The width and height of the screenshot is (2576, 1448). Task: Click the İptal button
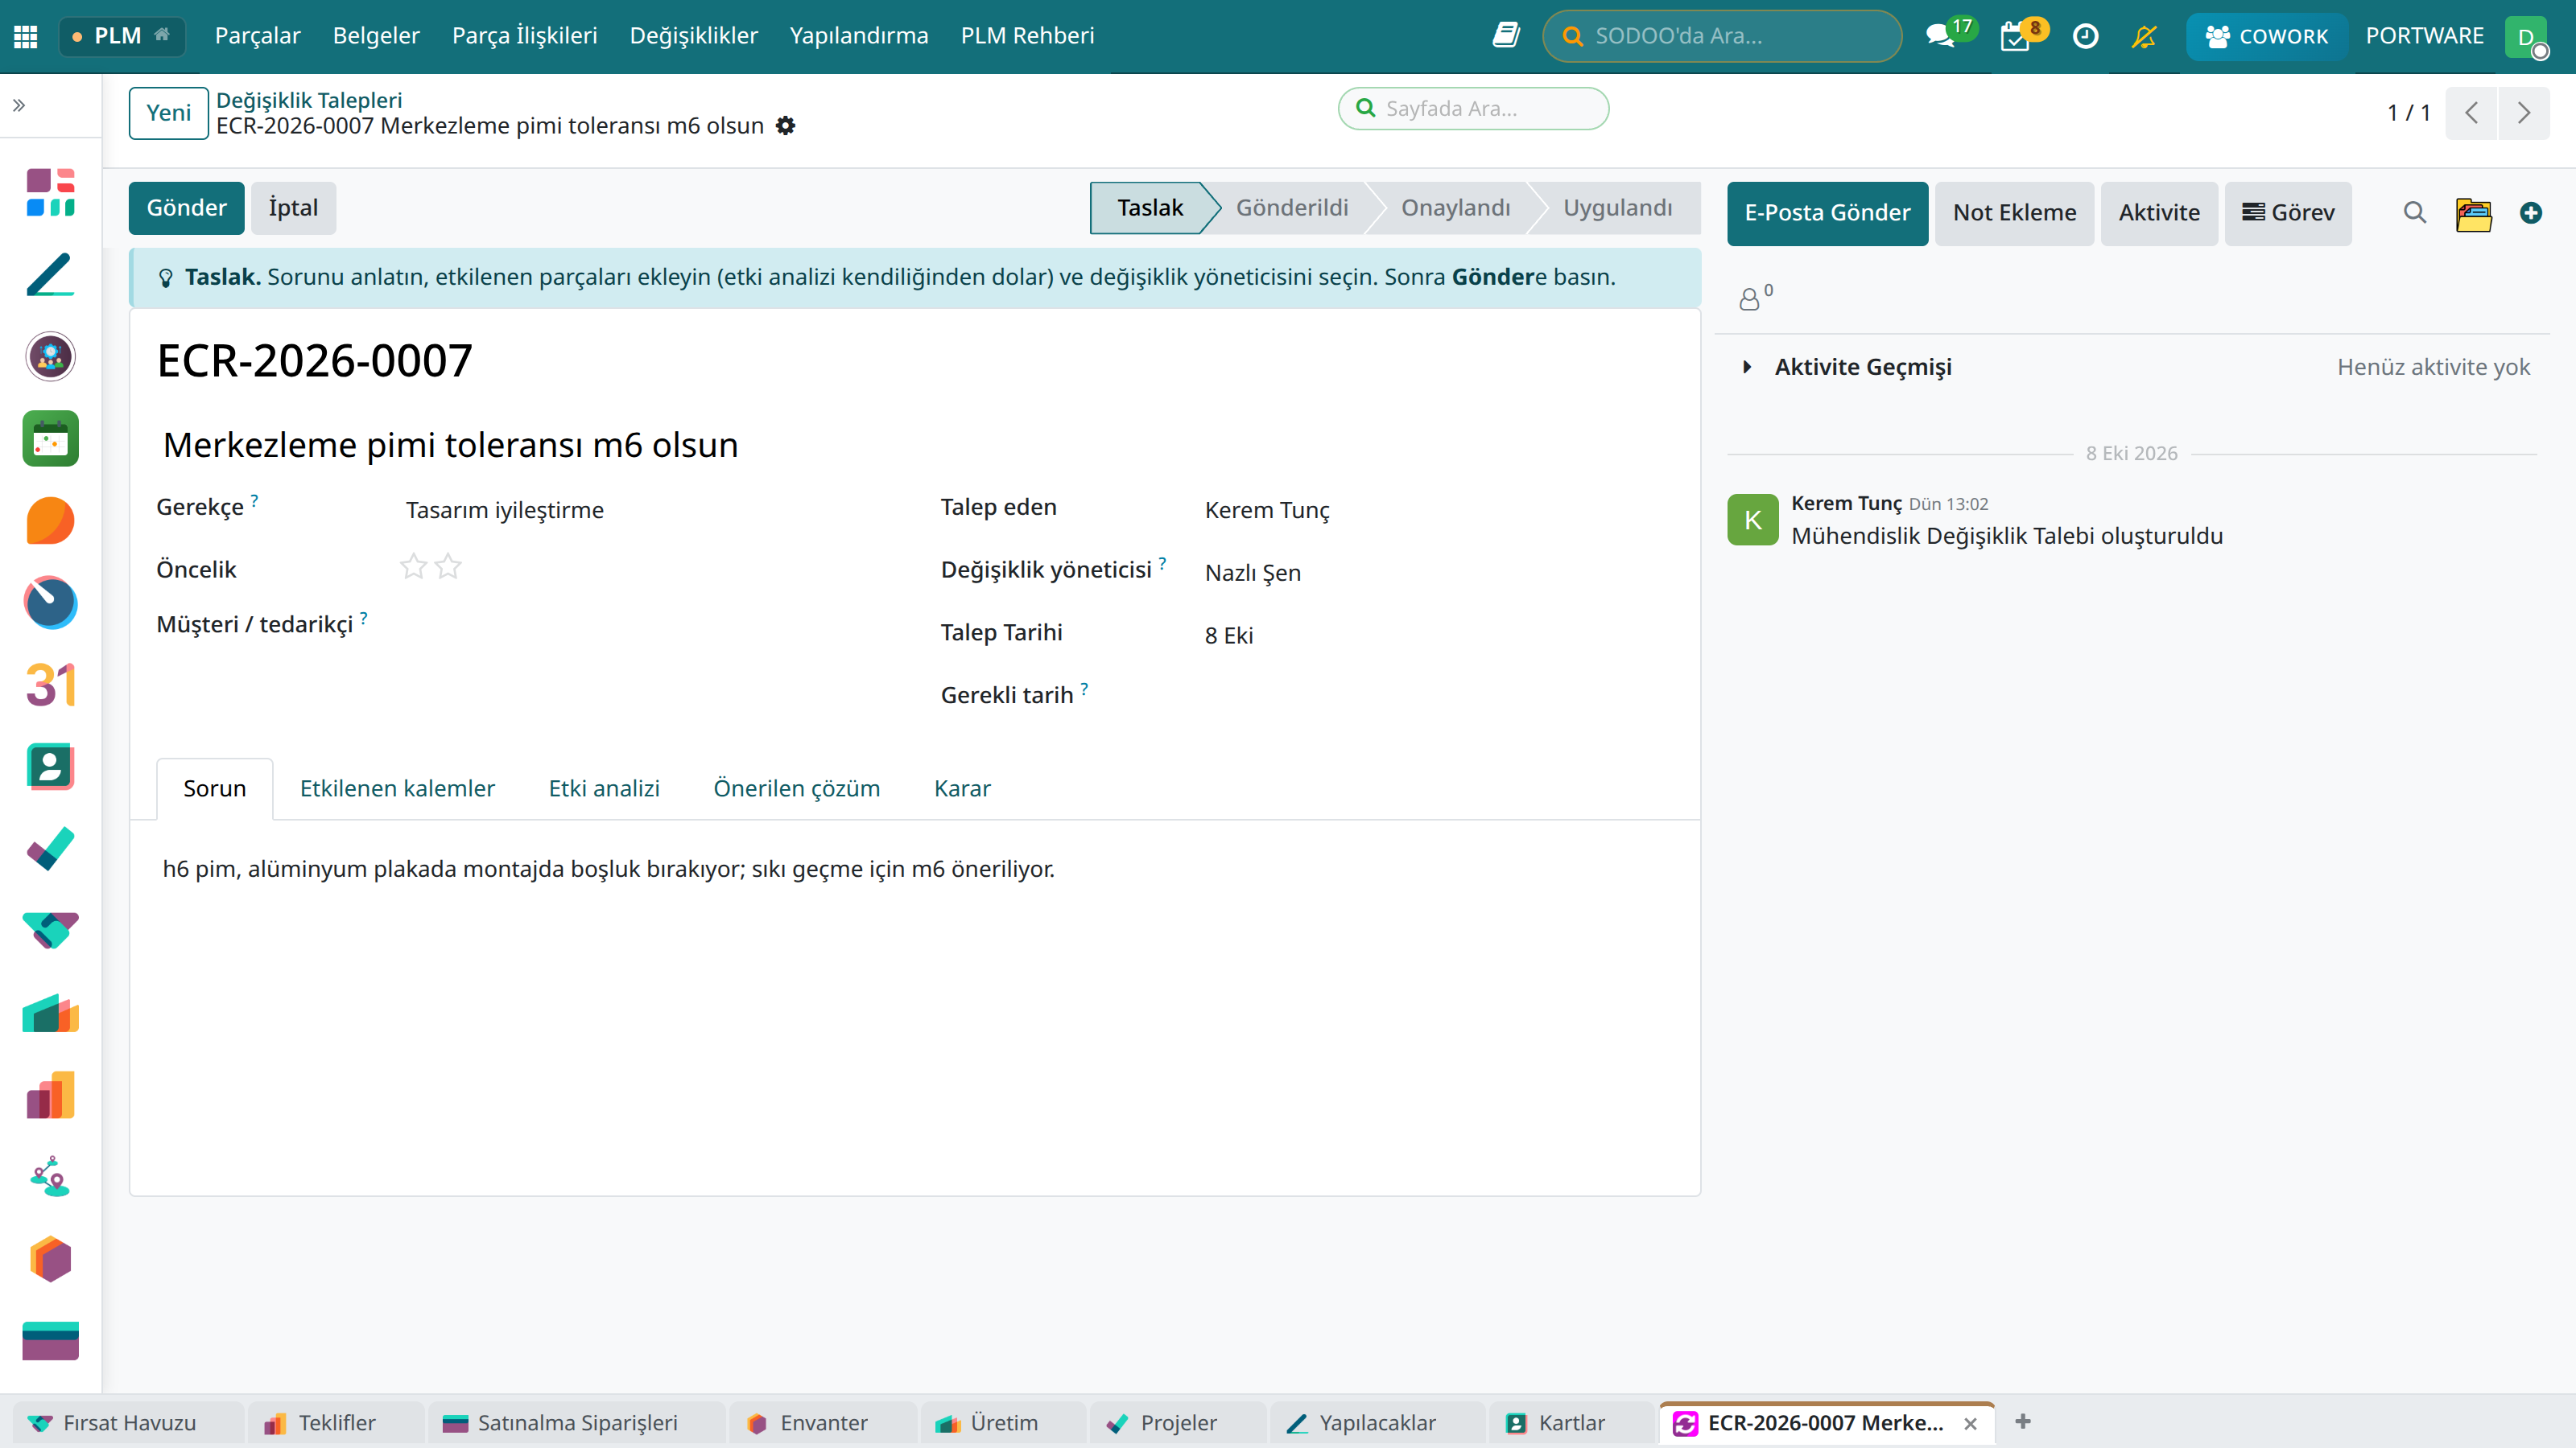(x=293, y=208)
